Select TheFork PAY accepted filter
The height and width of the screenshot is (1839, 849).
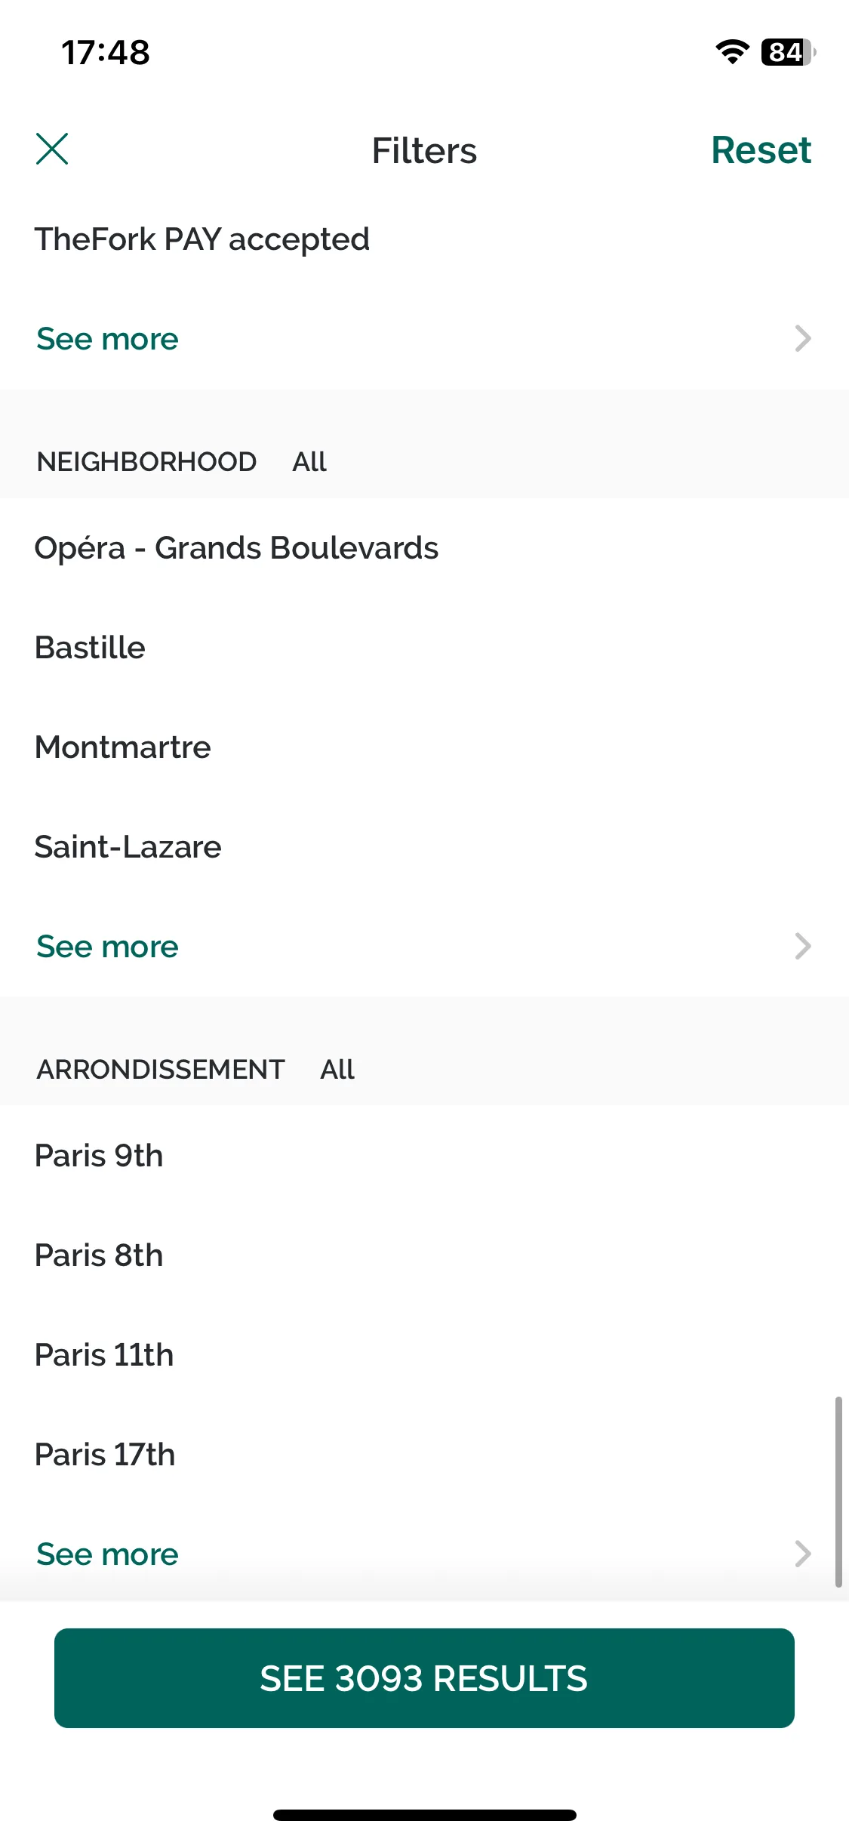pyautogui.click(x=424, y=239)
